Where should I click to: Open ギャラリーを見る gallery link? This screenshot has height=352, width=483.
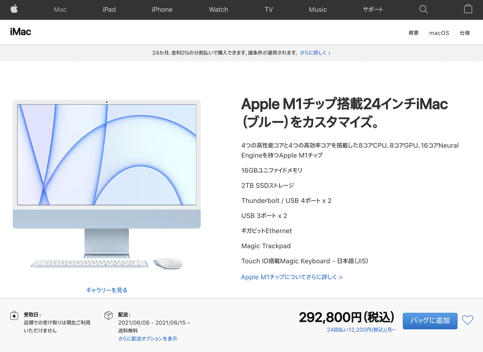(x=106, y=290)
